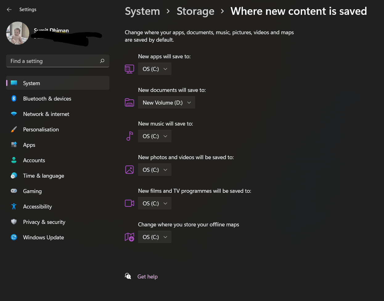The image size is (384, 301).
Task: Click the music note icon beside new music
Action: 129,136
